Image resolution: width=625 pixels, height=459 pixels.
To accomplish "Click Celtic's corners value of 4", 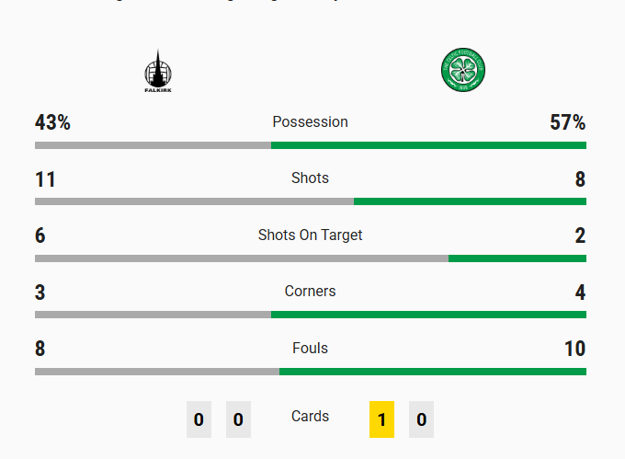I will click(580, 293).
